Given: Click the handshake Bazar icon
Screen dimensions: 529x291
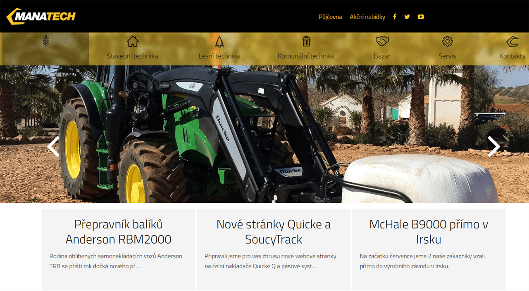Looking at the screenshot, I should [x=382, y=41].
